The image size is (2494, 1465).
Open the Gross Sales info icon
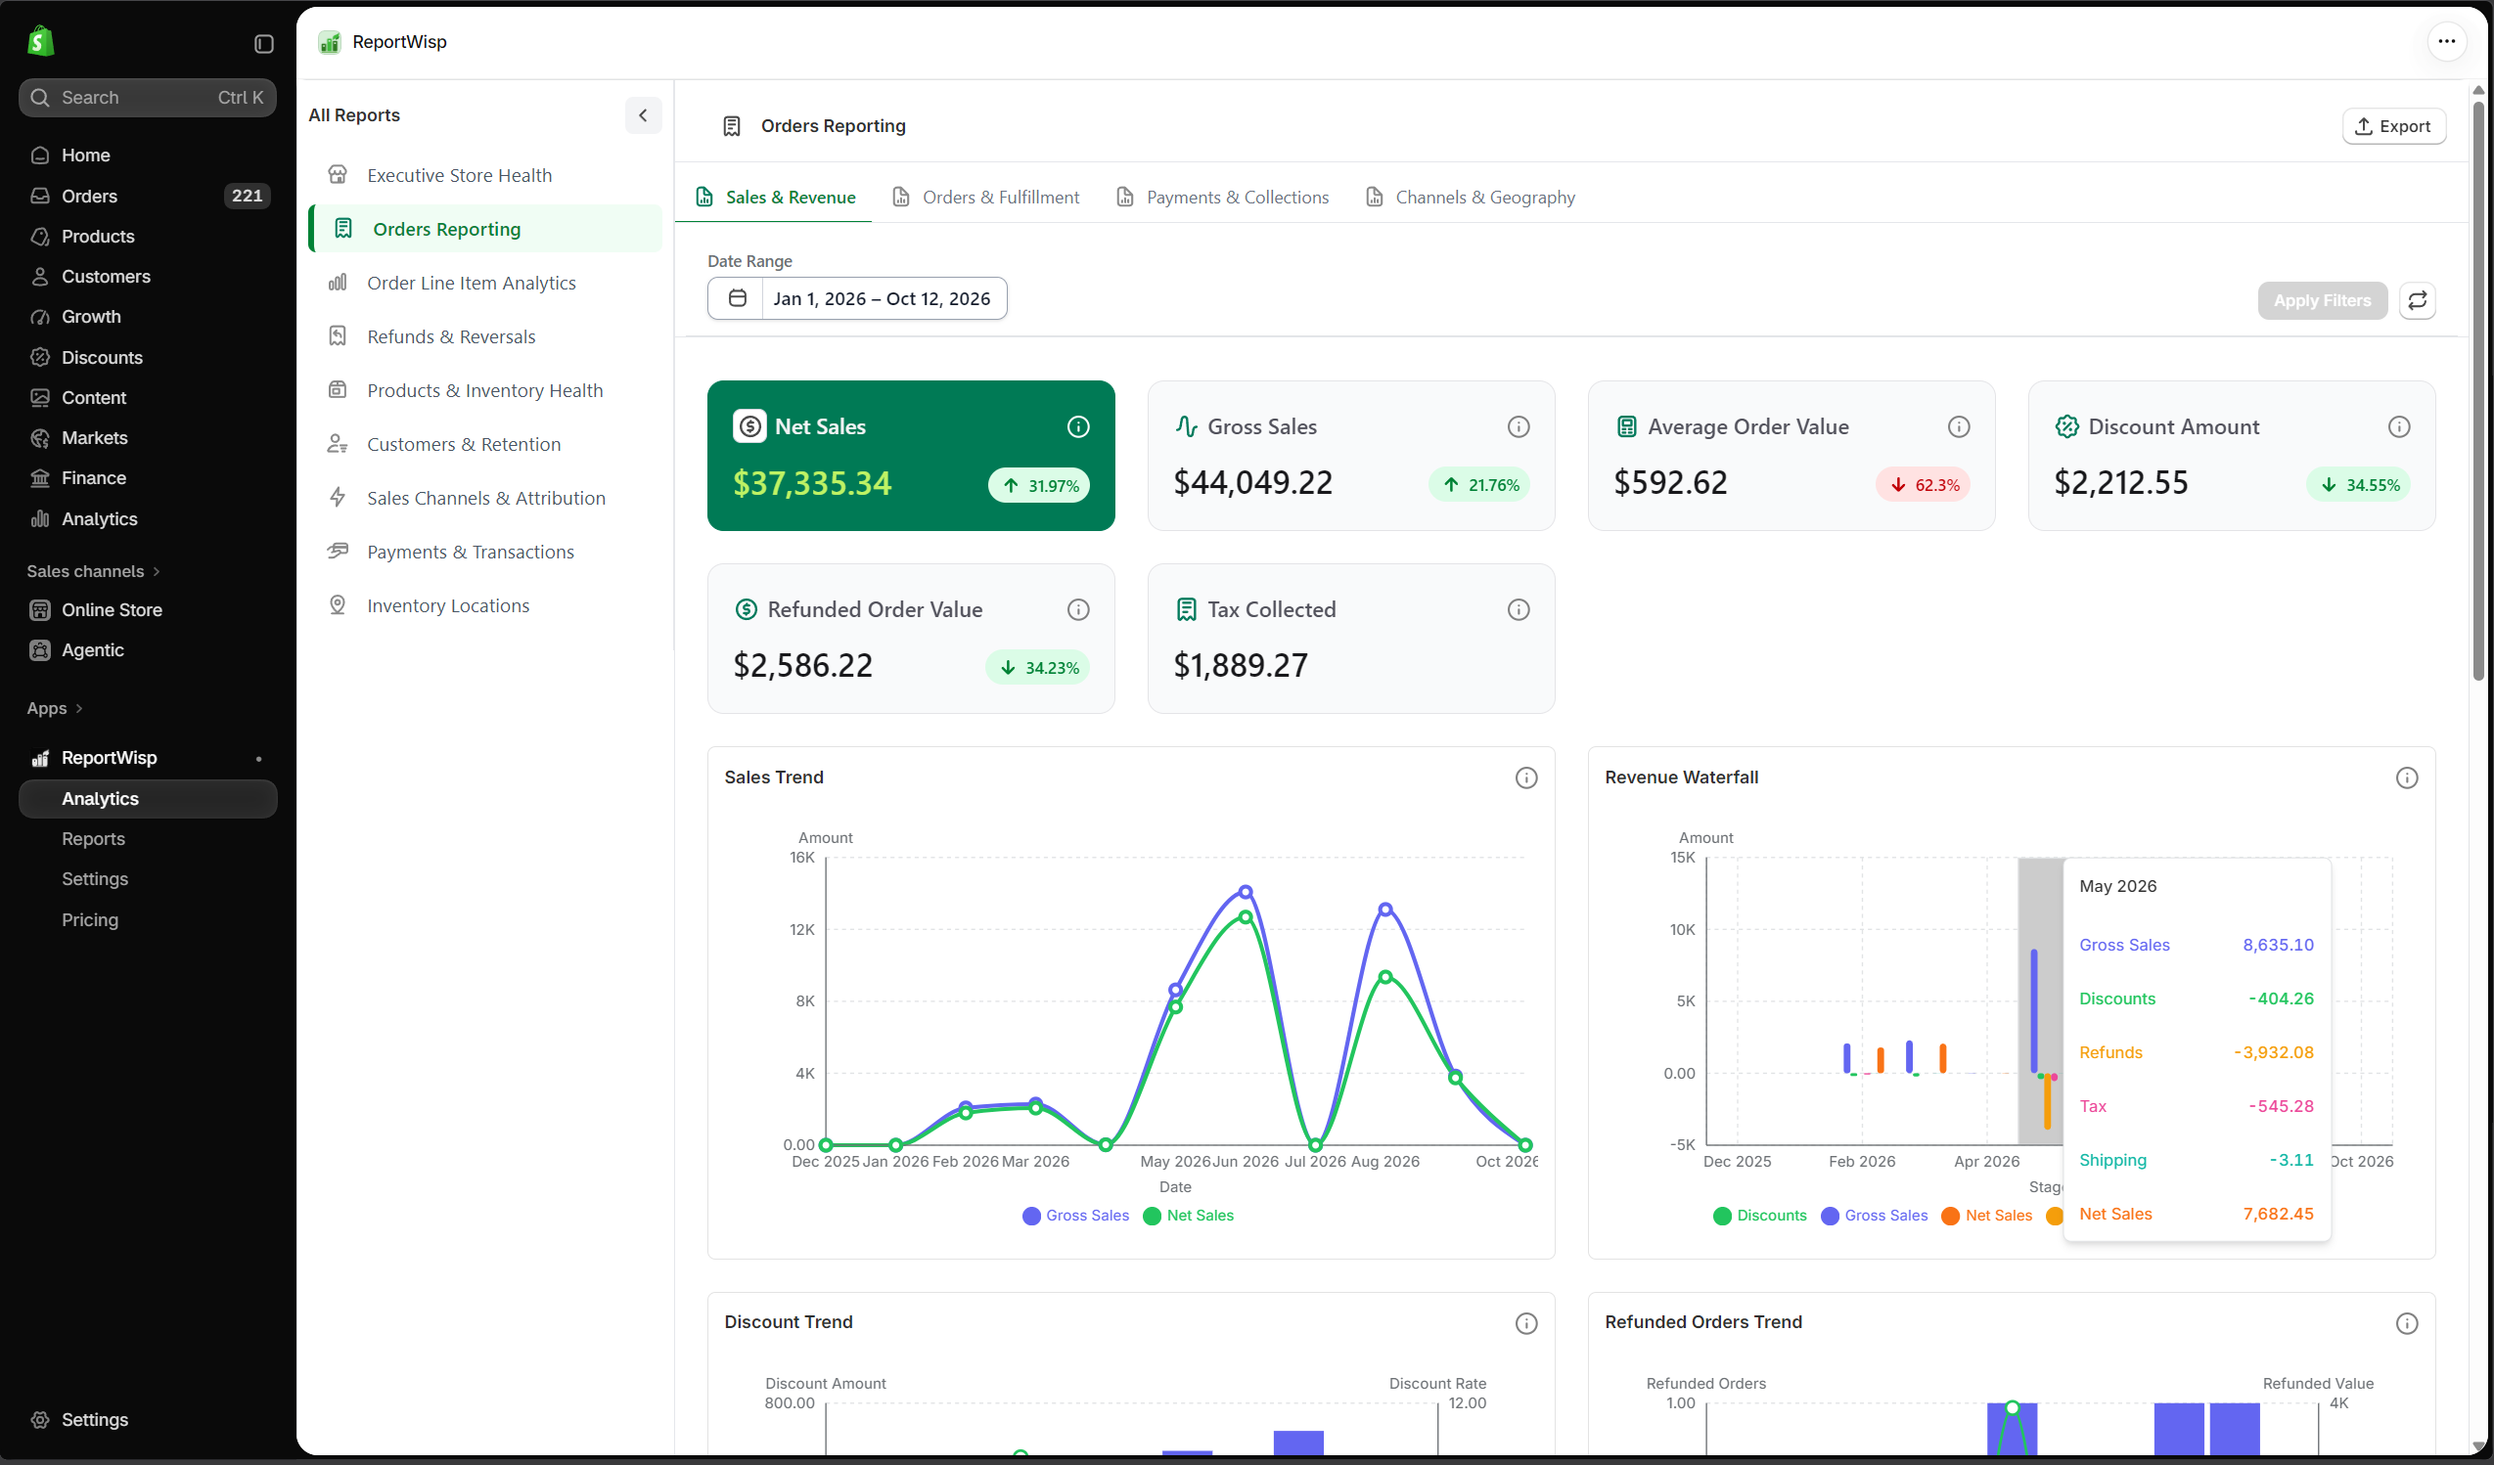[1519, 426]
